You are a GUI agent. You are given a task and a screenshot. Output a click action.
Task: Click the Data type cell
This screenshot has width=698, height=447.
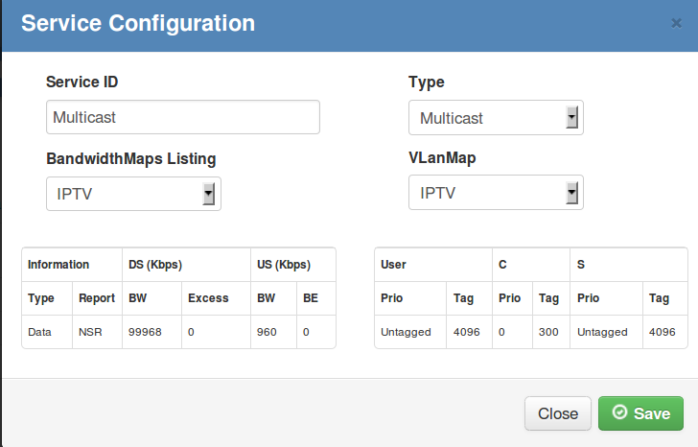coord(39,332)
